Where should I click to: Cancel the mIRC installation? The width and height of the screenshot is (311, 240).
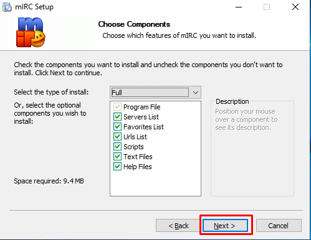[279, 226]
